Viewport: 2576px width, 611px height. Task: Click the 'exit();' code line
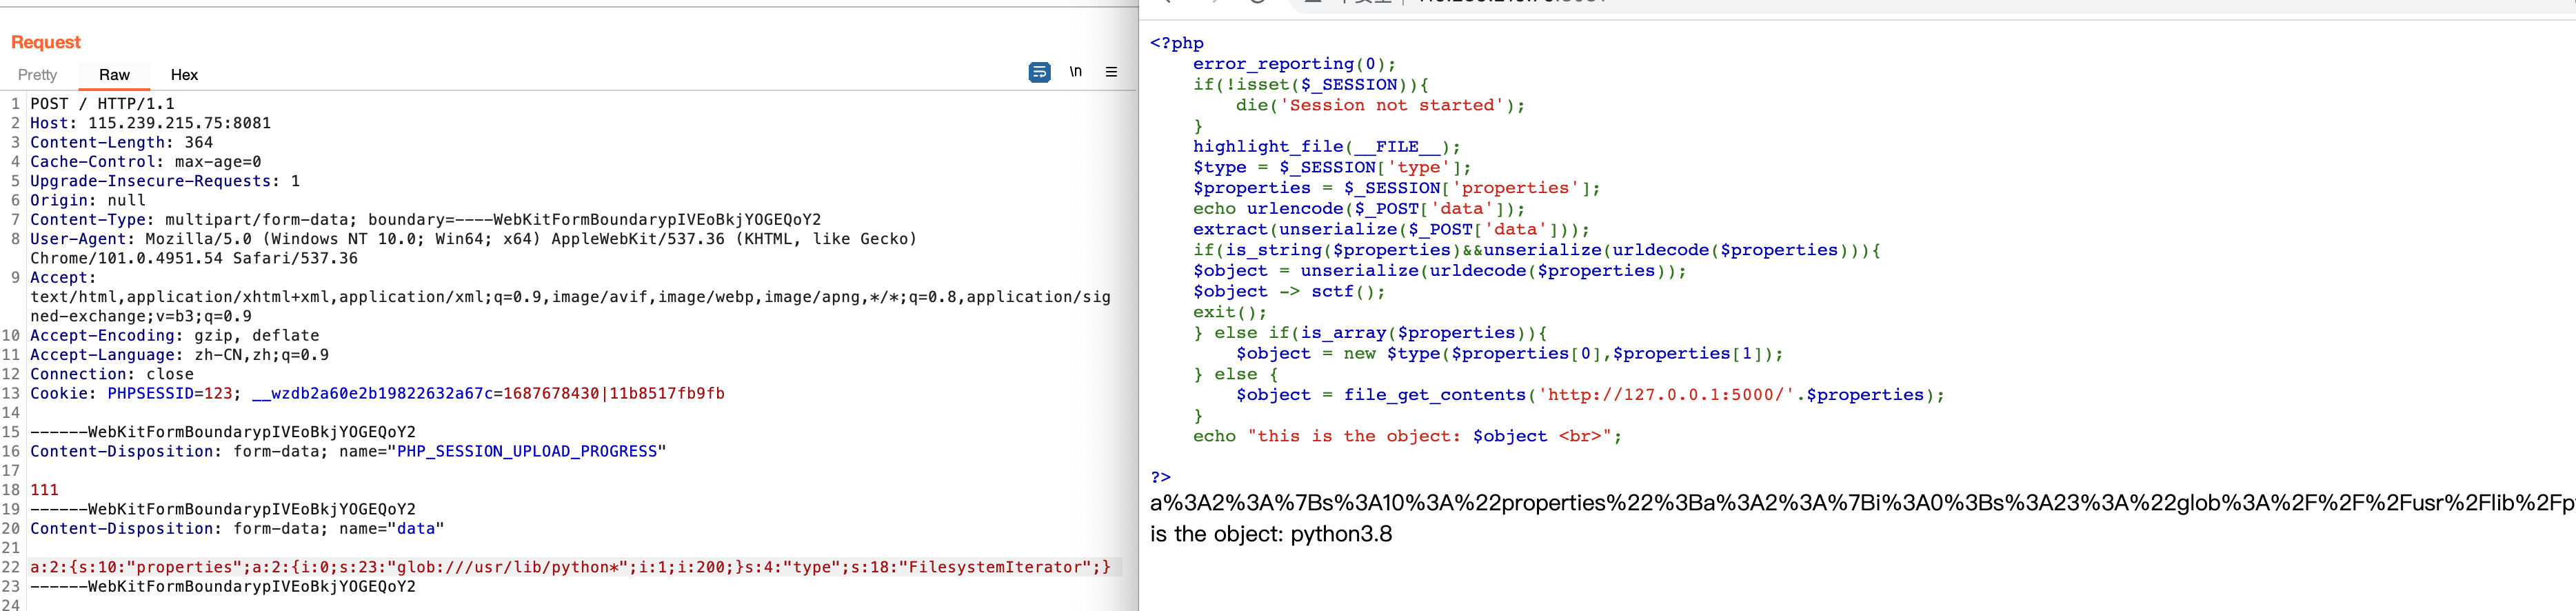click(1229, 312)
